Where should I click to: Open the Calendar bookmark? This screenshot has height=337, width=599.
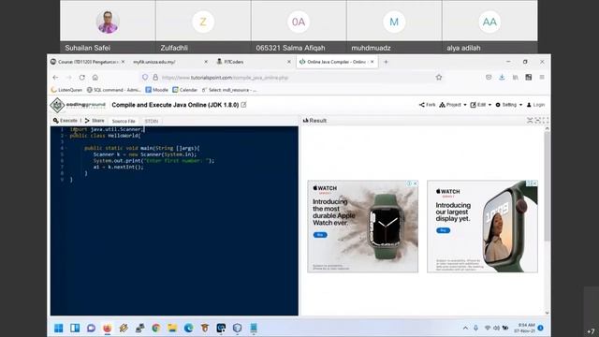185,90
